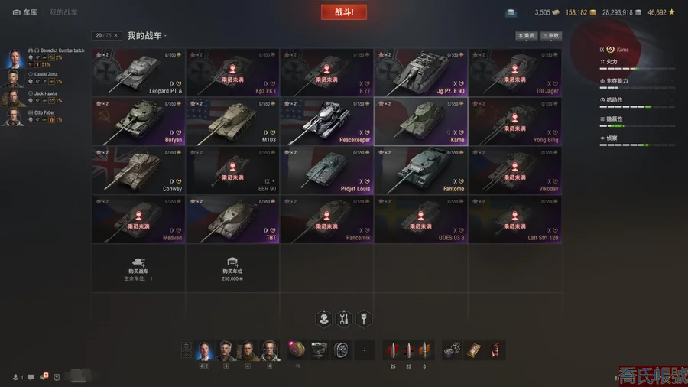This screenshot has width=688, height=387.
Task: Start battle with the red 战斗! button
Action: coord(344,12)
